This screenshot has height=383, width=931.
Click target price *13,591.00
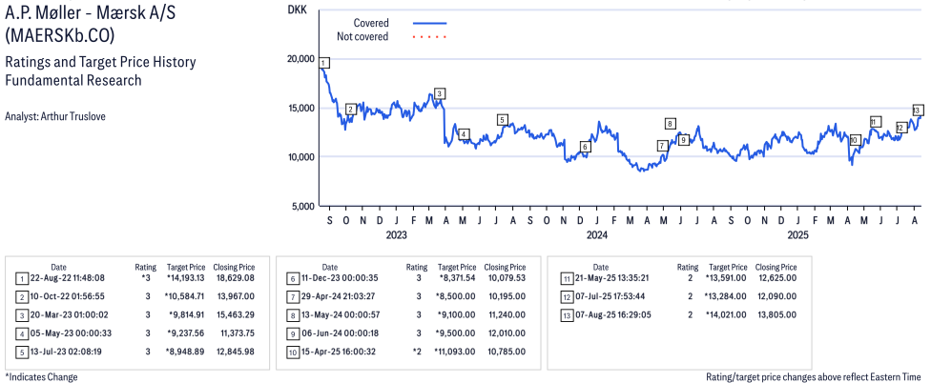tap(726, 278)
